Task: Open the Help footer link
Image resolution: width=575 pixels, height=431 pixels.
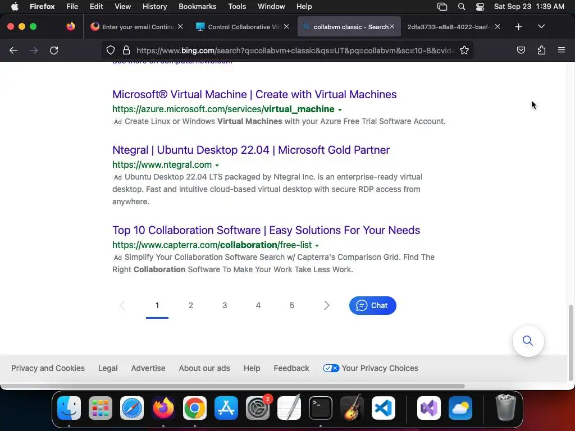Action: click(x=252, y=368)
